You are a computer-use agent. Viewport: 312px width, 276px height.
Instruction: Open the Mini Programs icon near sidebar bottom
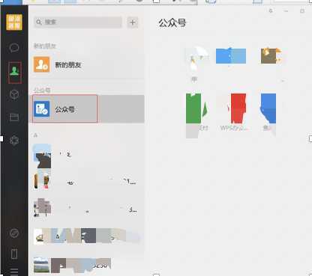tap(14, 233)
